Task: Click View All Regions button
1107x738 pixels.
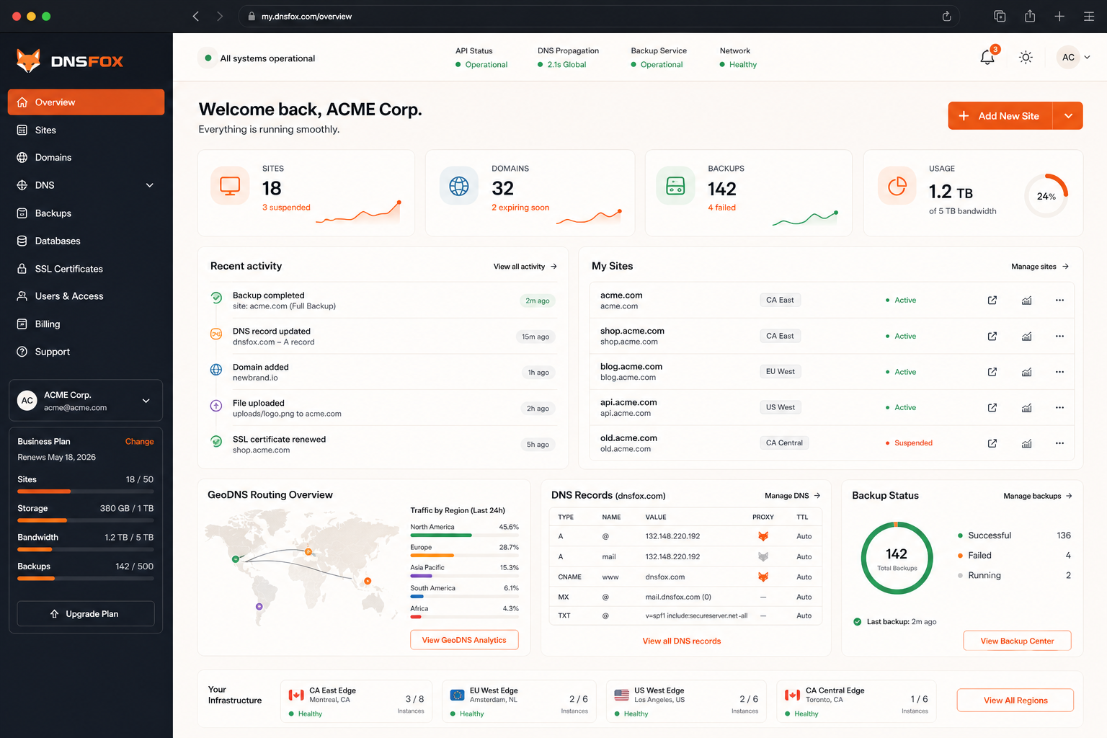Action: (1015, 701)
